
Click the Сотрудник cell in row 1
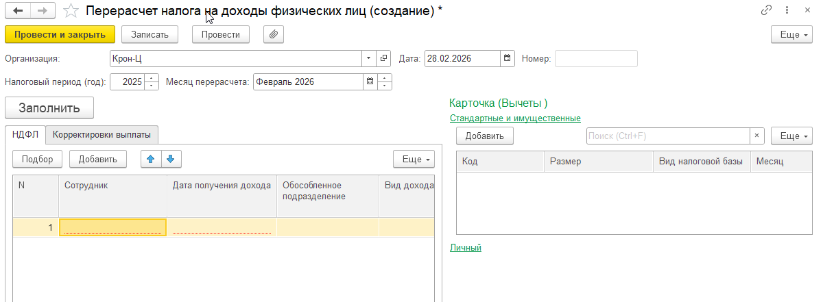pos(112,227)
